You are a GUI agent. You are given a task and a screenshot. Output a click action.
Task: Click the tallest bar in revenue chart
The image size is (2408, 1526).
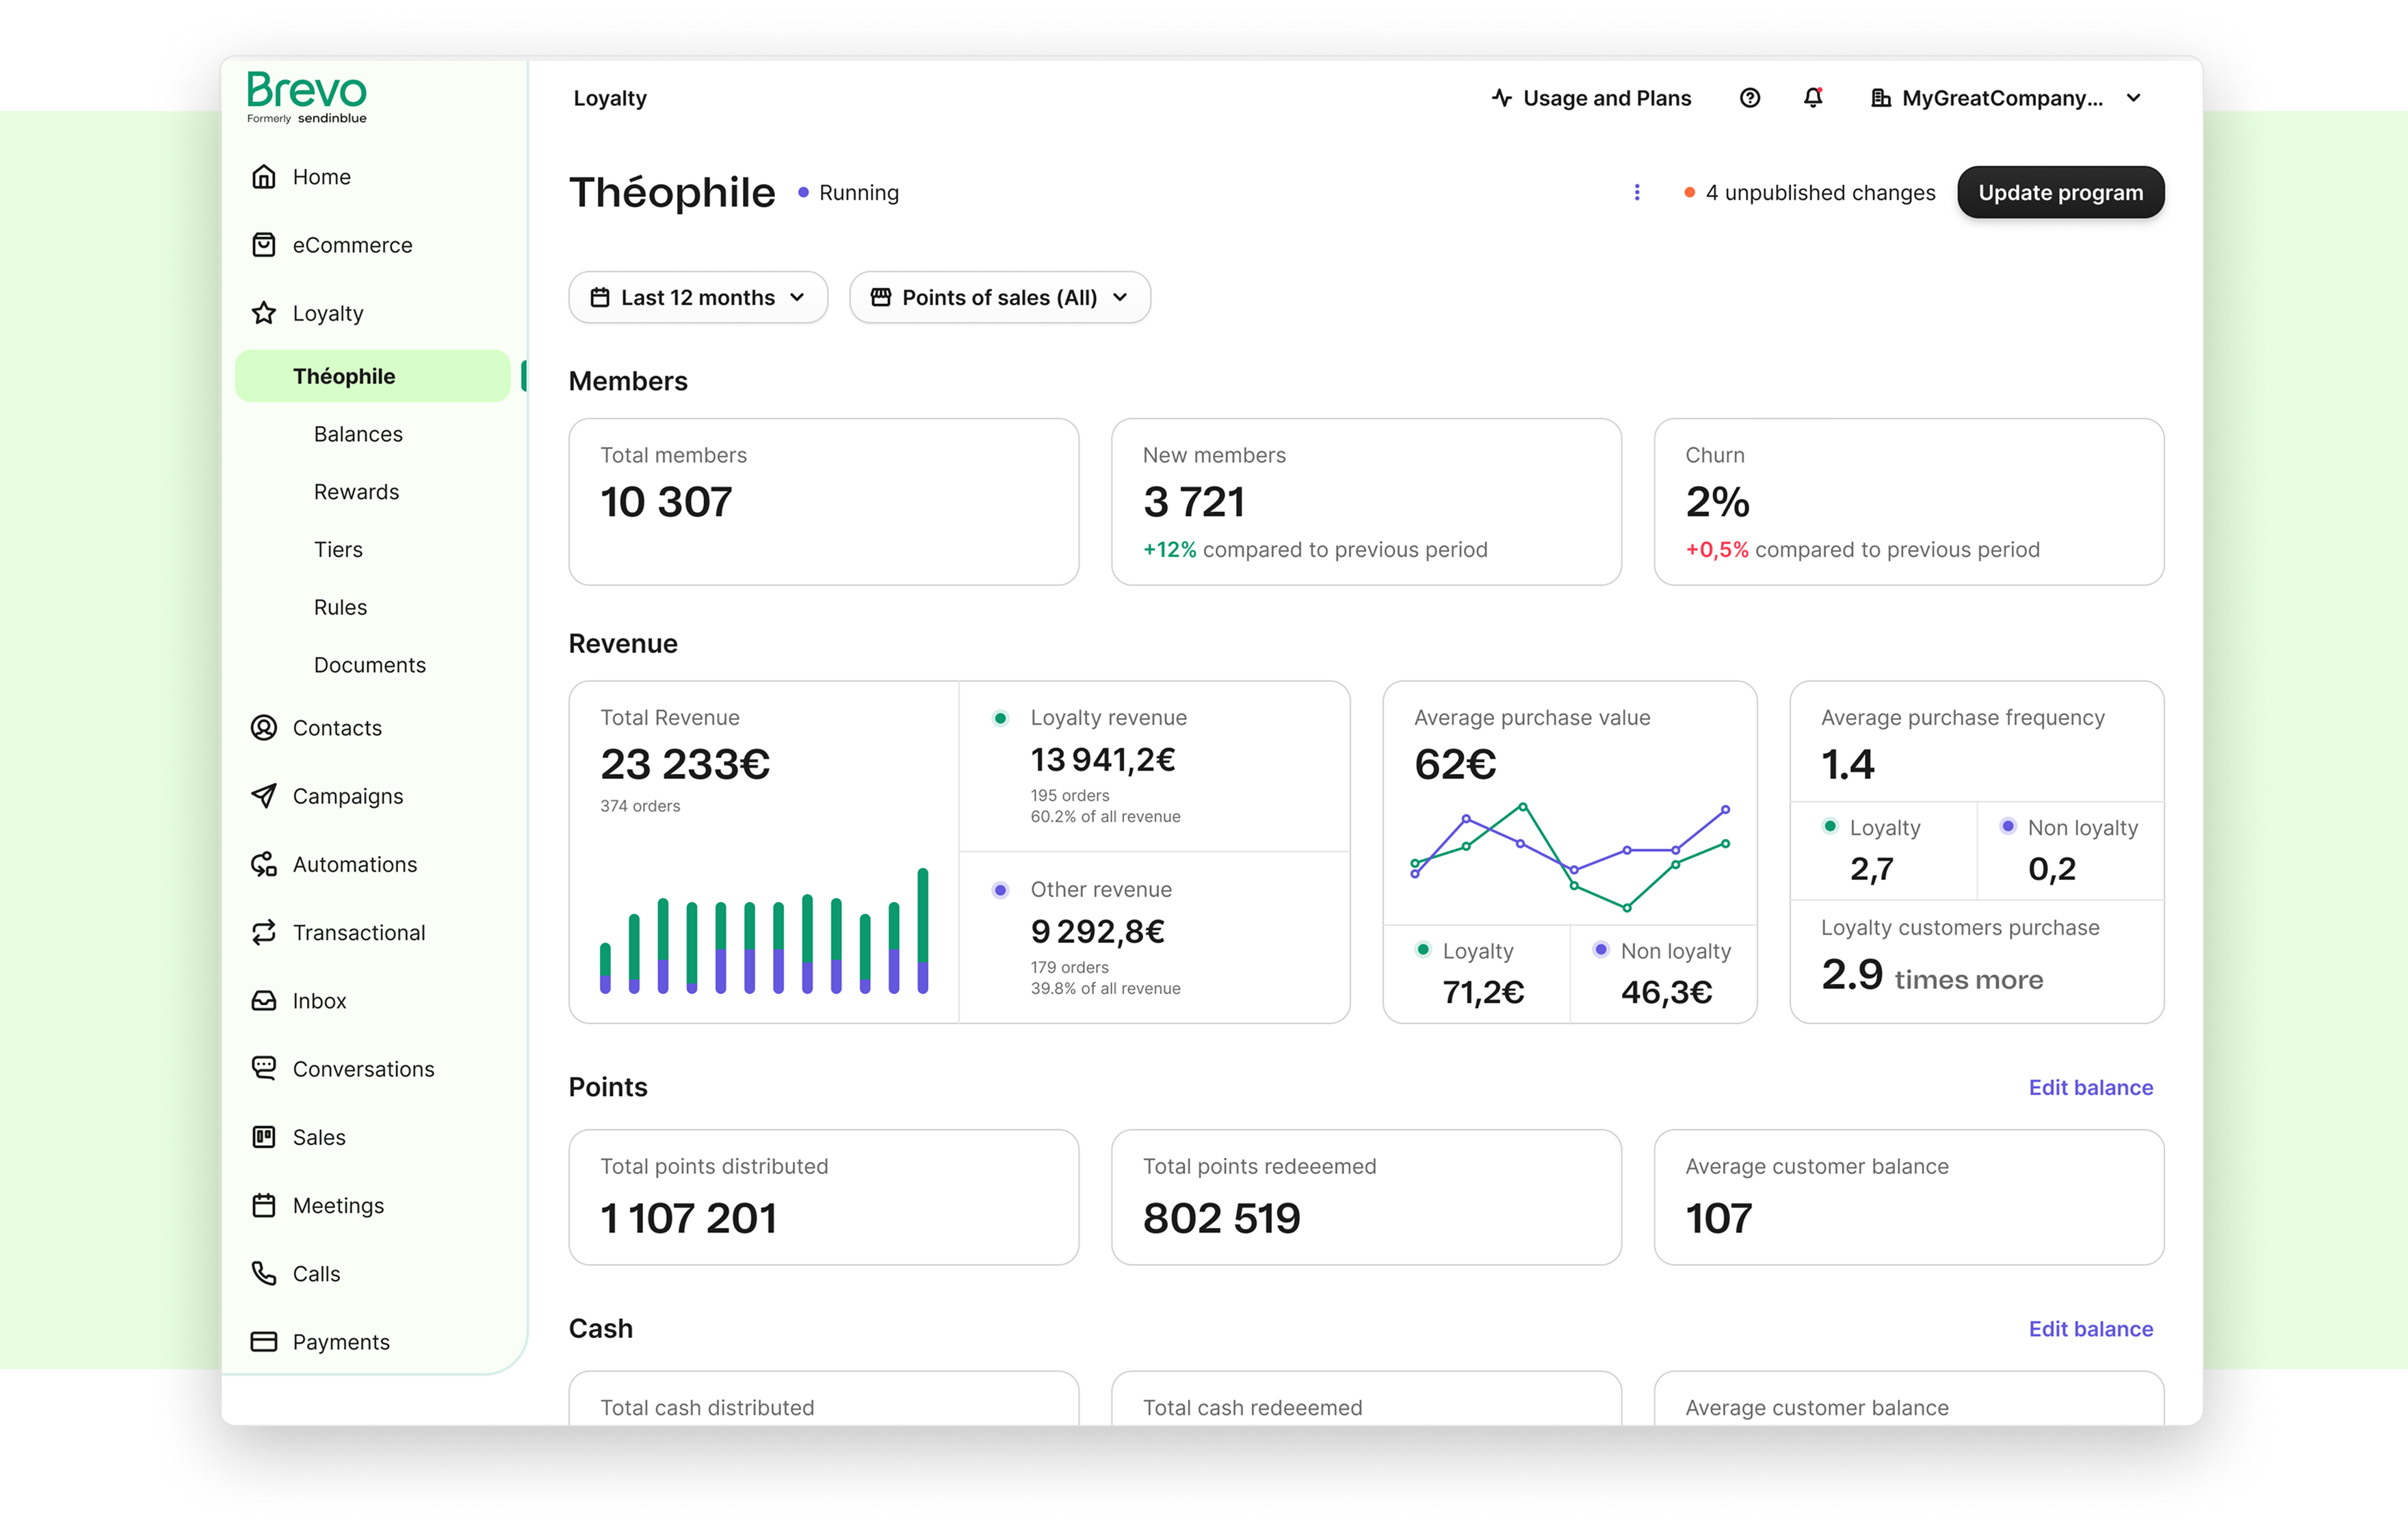(x=922, y=929)
